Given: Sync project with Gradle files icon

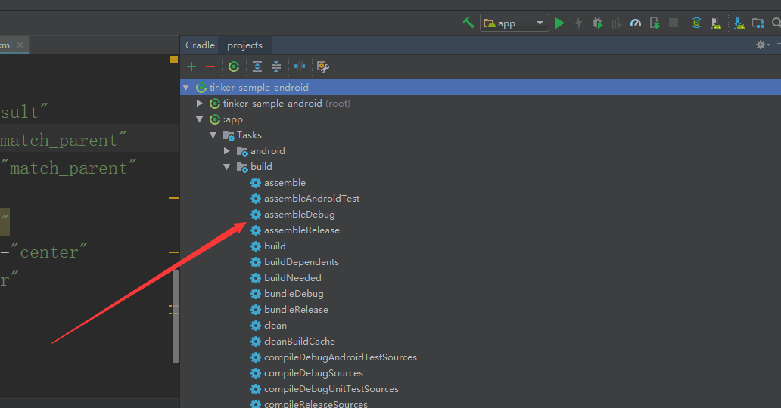Looking at the screenshot, I should point(696,23).
